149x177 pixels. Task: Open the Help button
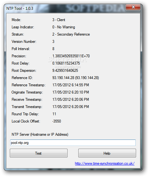pyautogui.click(x=107, y=153)
